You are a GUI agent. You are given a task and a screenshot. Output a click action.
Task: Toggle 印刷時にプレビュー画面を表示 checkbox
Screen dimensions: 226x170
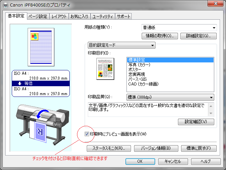[x=87, y=134]
